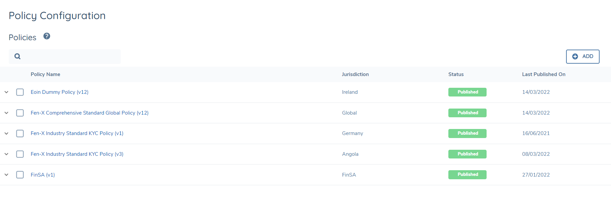
Task: Expand the Eoin Dummy Policy row
Action: (6, 92)
